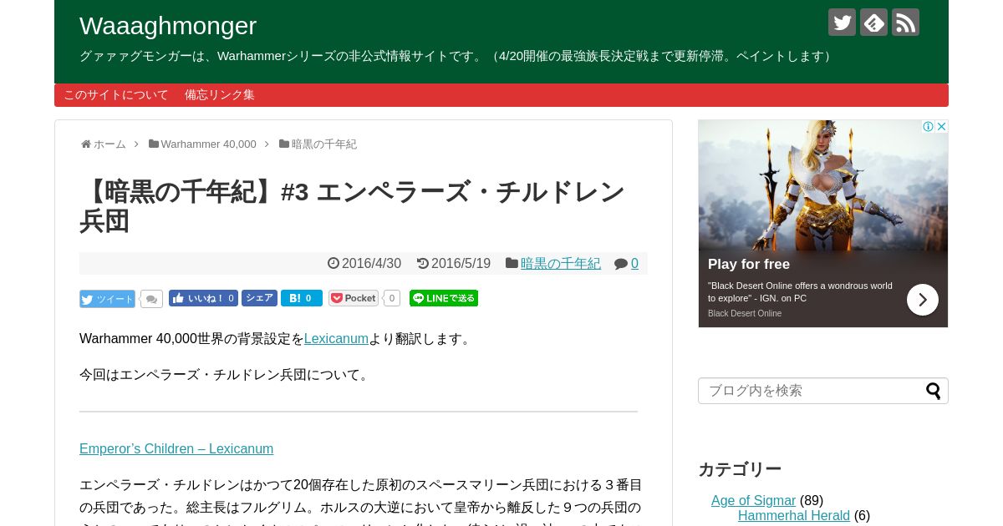Click the post title heading
The height and width of the screenshot is (526, 1003).
pyautogui.click(x=352, y=206)
